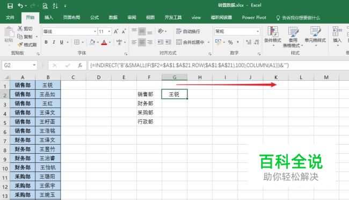Select row 8 header
The width and height of the screenshot is (349, 200).
5,150
